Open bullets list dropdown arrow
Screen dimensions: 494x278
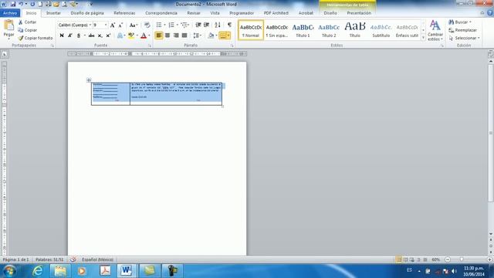[x=164, y=25]
